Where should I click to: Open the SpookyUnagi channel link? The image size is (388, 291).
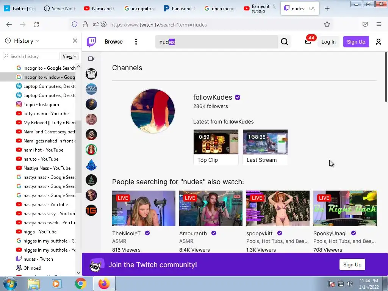[x=330, y=233]
